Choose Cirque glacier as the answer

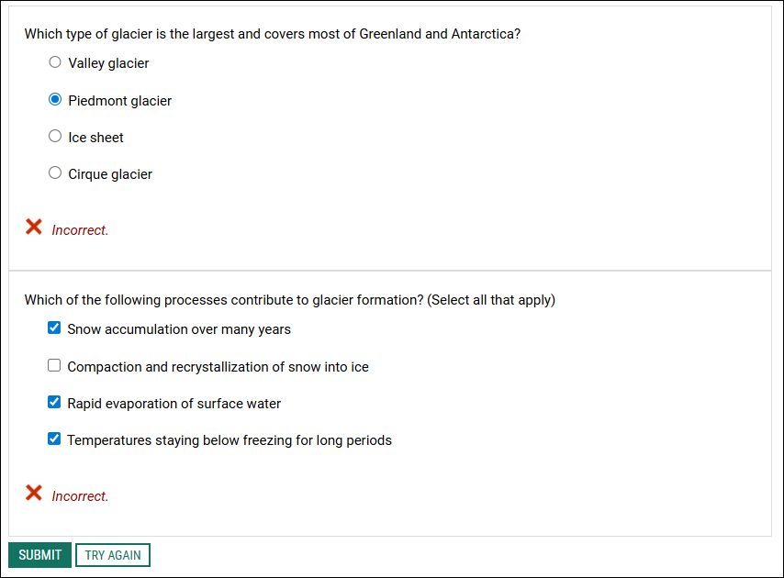pos(54,172)
